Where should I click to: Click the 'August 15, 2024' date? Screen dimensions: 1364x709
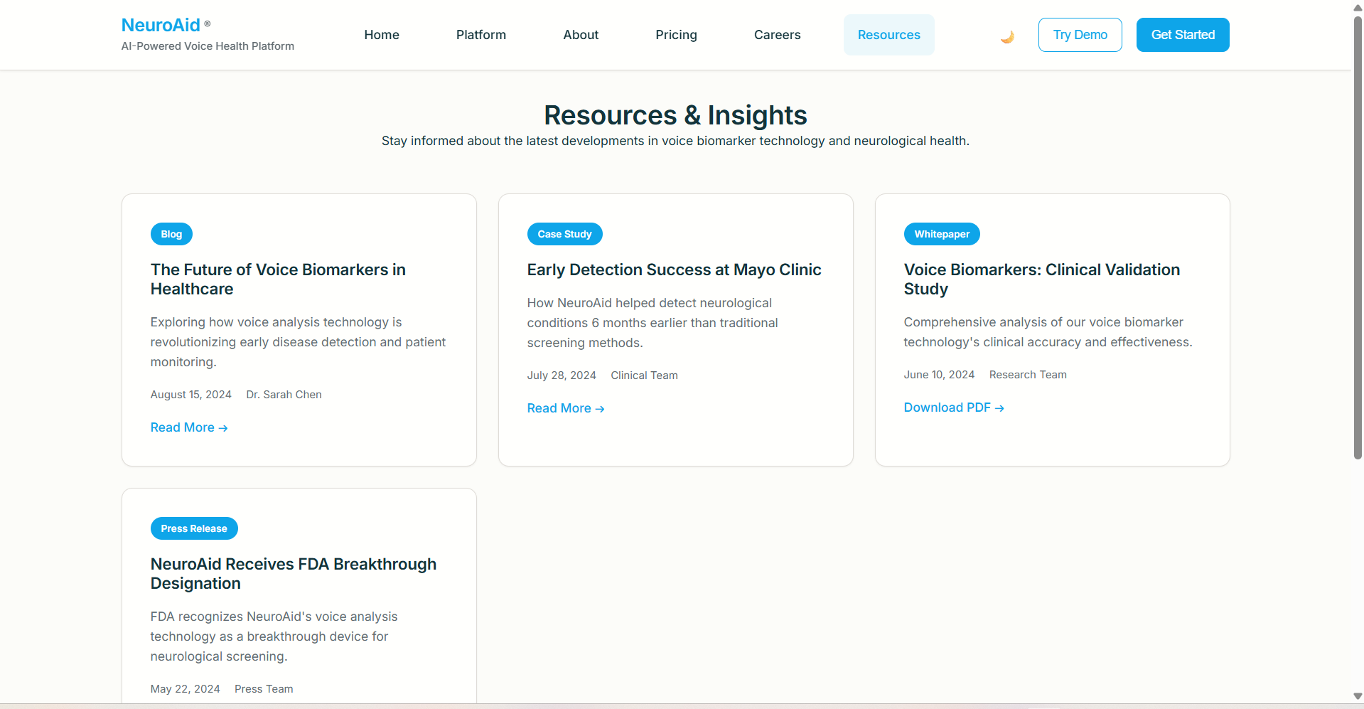pyautogui.click(x=191, y=395)
